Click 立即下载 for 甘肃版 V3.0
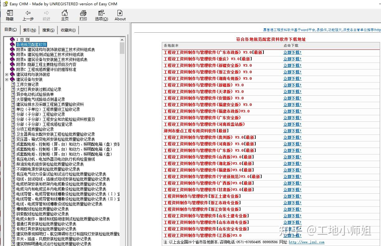The height and width of the screenshot is (246, 381). [x=292, y=190]
